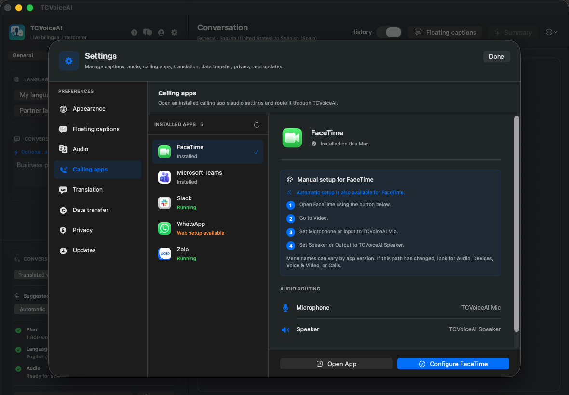The image size is (569, 395).
Task: Select WhatsApp with Web setup available
Action: pos(207,228)
